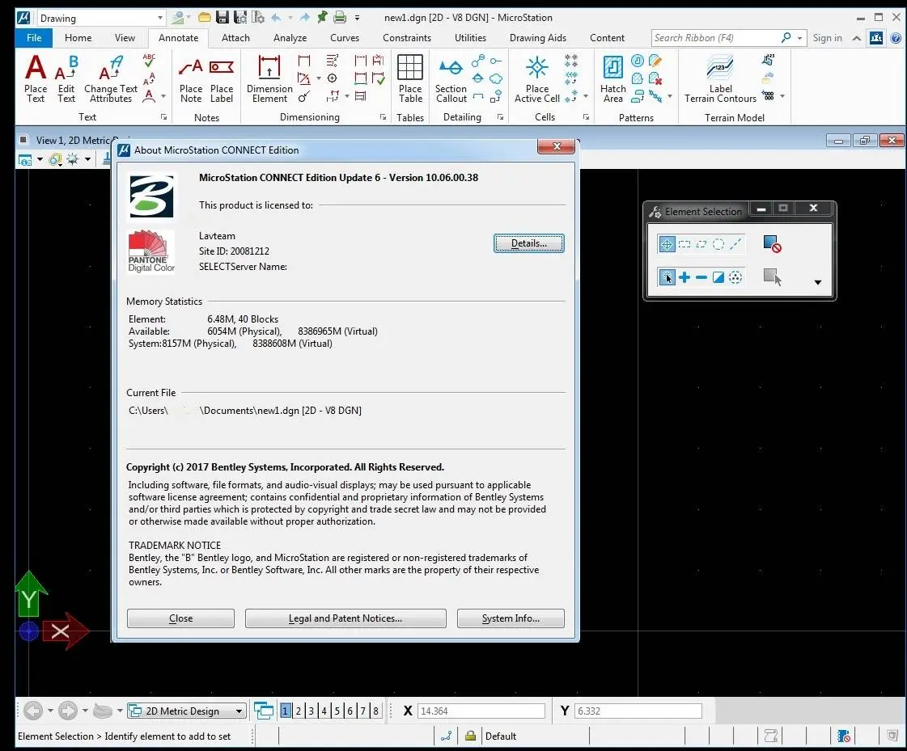Collapse the ribbon with the caret arrow
This screenshot has height=751, width=907.
click(x=857, y=38)
